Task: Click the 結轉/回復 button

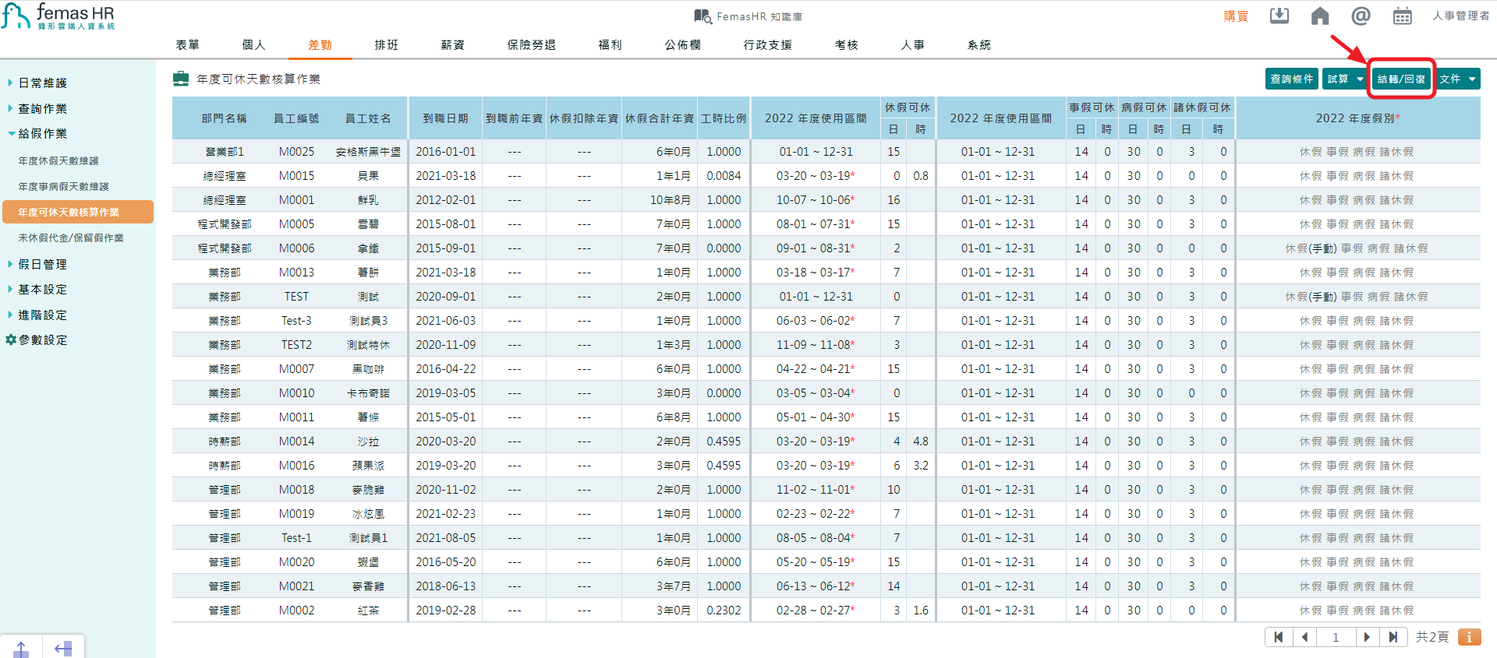Action: click(1401, 79)
